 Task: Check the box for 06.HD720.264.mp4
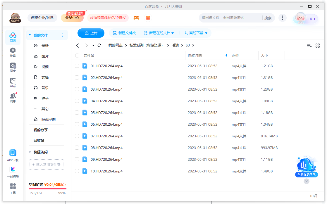[x=77, y=124]
